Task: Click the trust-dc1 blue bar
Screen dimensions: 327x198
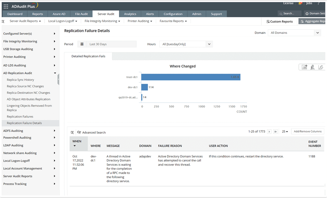Action: tap(191, 77)
